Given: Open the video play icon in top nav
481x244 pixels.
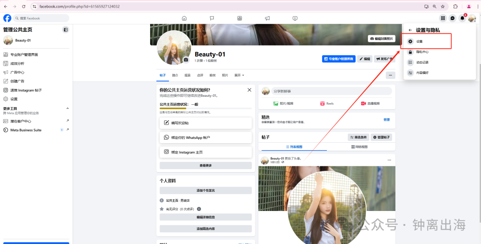Looking at the screenshot, I should [295, 18].
